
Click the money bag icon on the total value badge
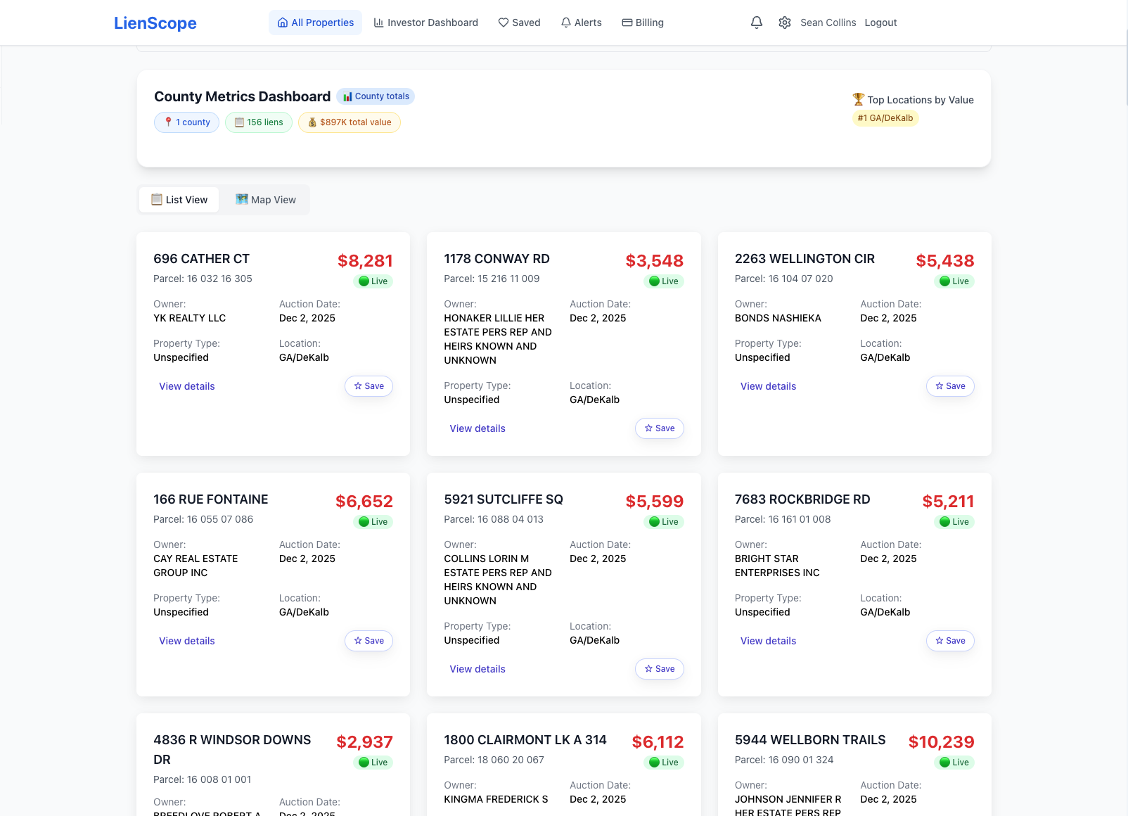coord(312,122)
